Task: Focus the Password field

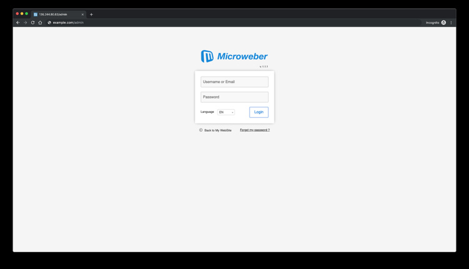Action: [x=234, y=97]
